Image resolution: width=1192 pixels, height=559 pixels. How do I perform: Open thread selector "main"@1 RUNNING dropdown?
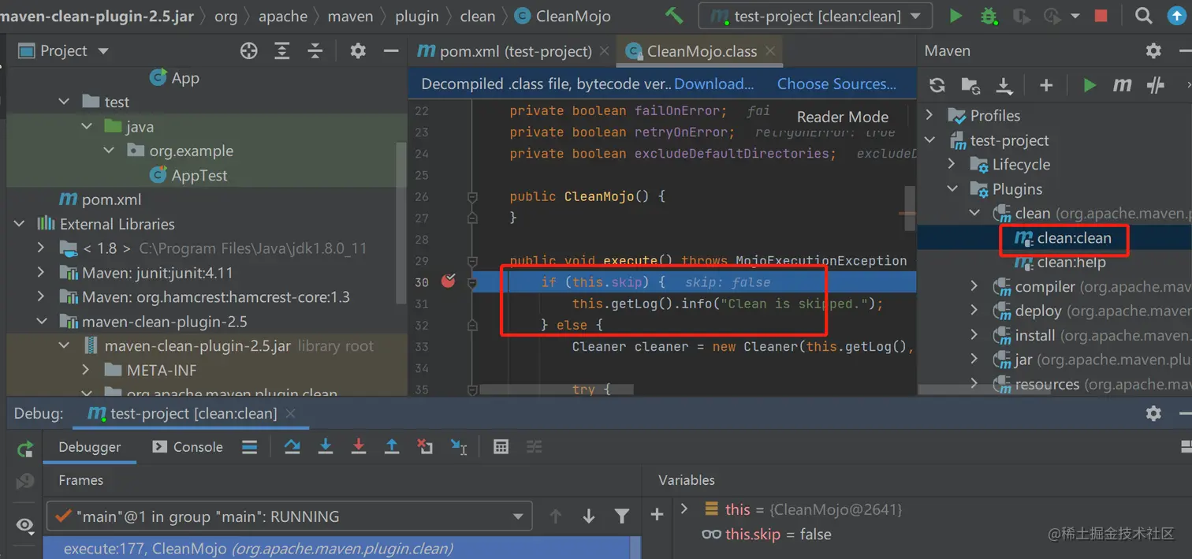tap(289, 516)
